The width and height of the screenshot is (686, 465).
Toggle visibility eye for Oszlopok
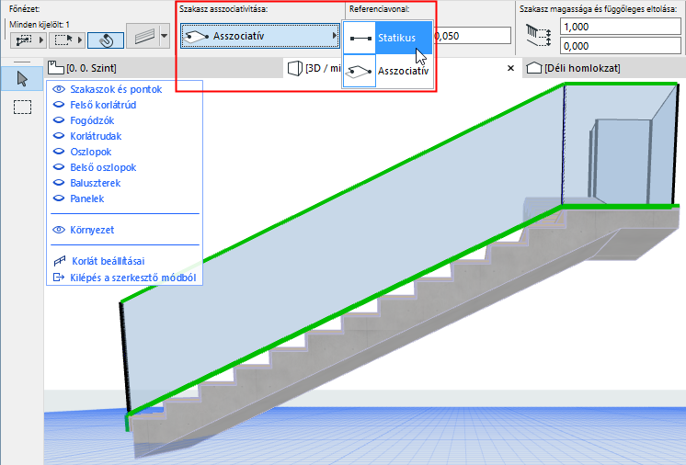[x=59, y=152]
